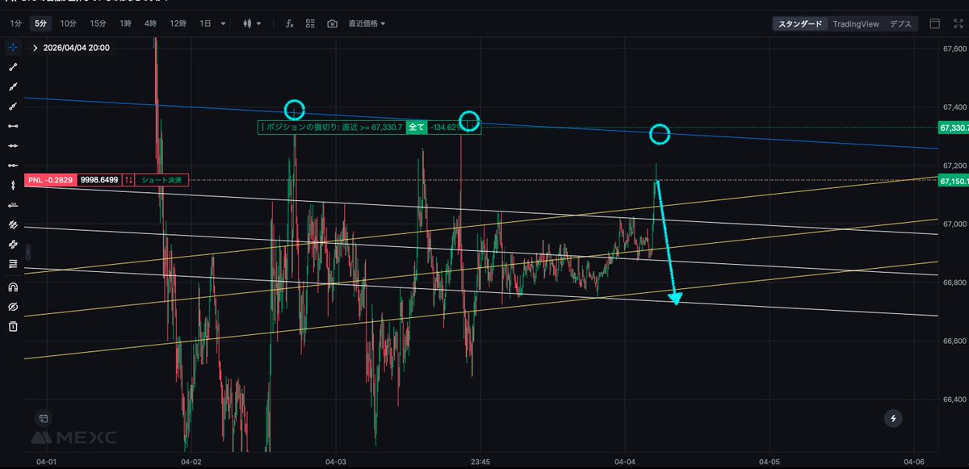Click the PNL -0.2829 position label
Screen dimensions: 969x469
51,180
